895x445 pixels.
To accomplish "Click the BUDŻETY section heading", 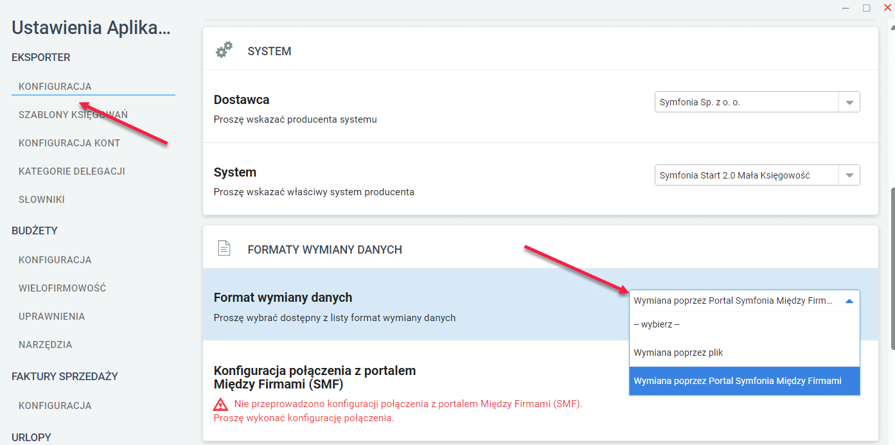I will (35, 231).
